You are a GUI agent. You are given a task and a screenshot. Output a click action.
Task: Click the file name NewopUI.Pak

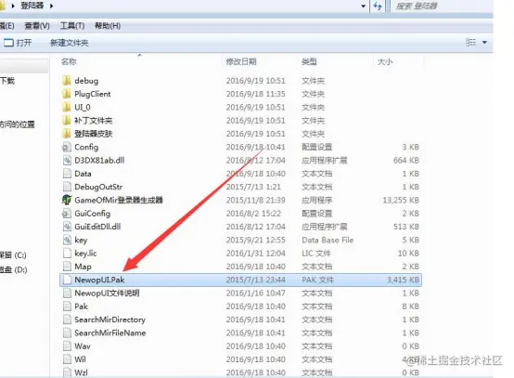[99, 280]
